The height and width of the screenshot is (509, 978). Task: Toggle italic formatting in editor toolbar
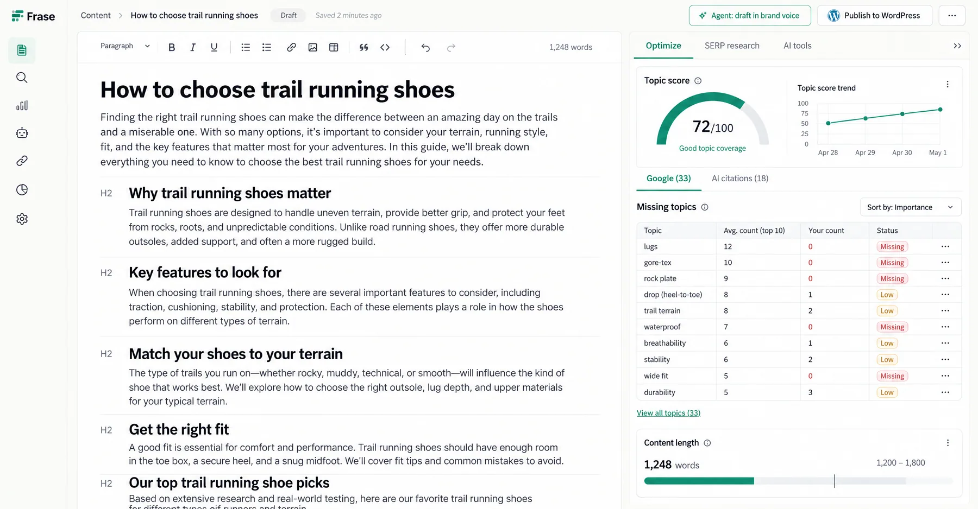tap(192, 47)
